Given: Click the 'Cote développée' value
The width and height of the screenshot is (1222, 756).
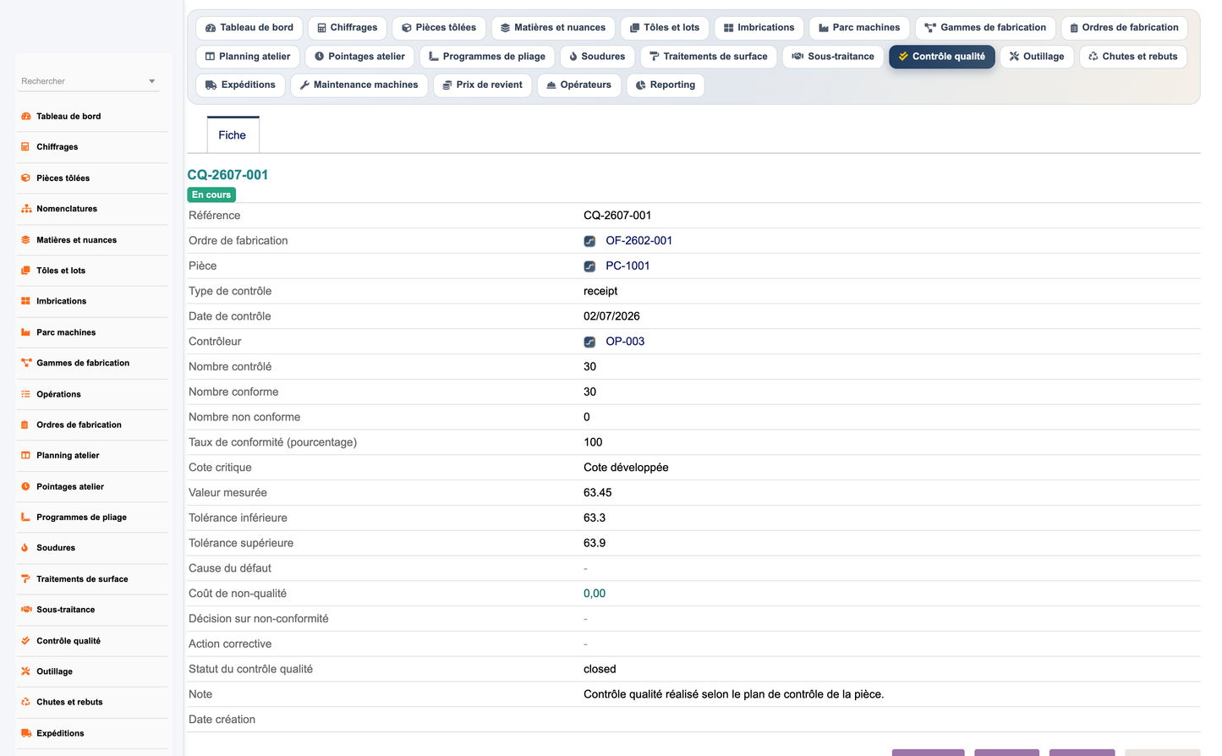Looking at the screenshot, I should tap(626, 468).
